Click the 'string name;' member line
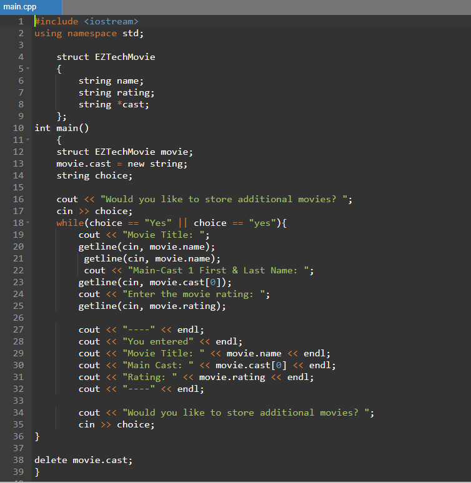Image resolution: width=471 pixels, height=483 pixels. click(111, 80)
